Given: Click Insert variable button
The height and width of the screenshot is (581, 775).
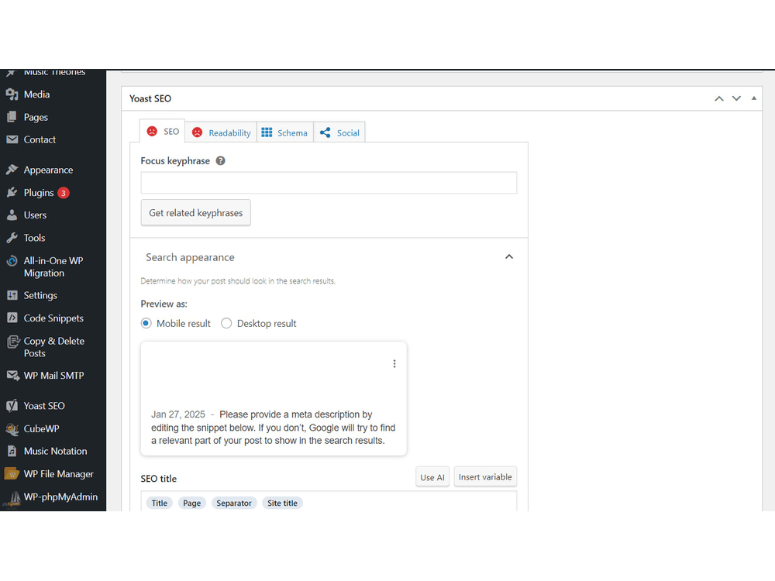Looking at the screenshot, I should pos(485,476).
